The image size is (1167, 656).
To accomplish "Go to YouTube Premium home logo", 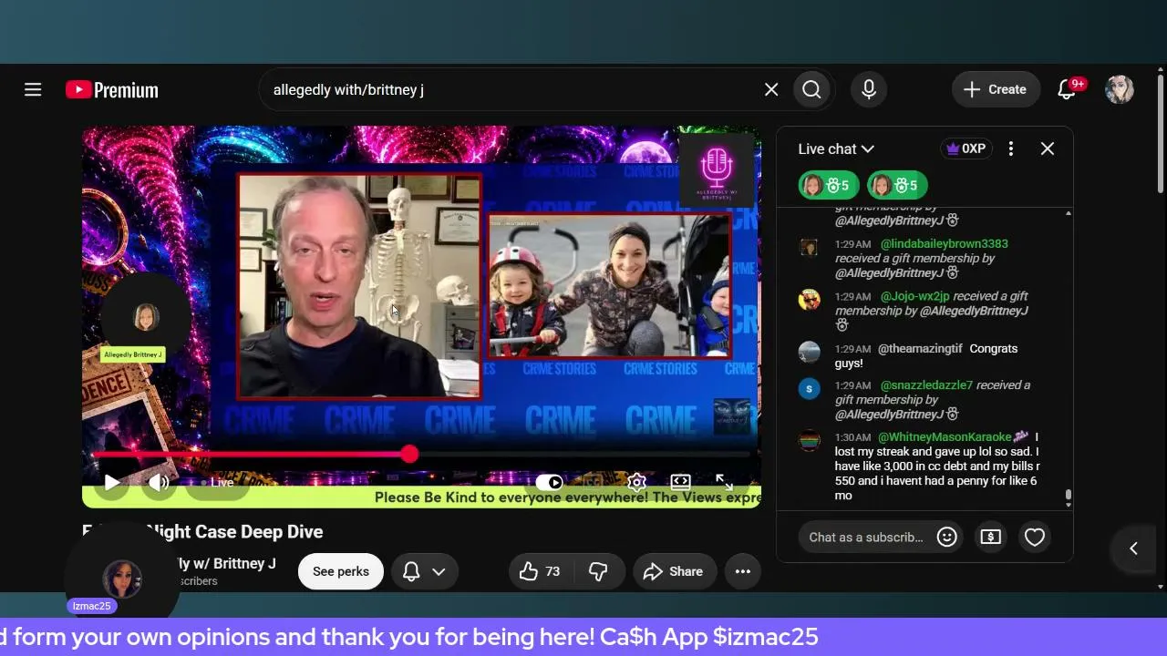I will coord(112,89).
